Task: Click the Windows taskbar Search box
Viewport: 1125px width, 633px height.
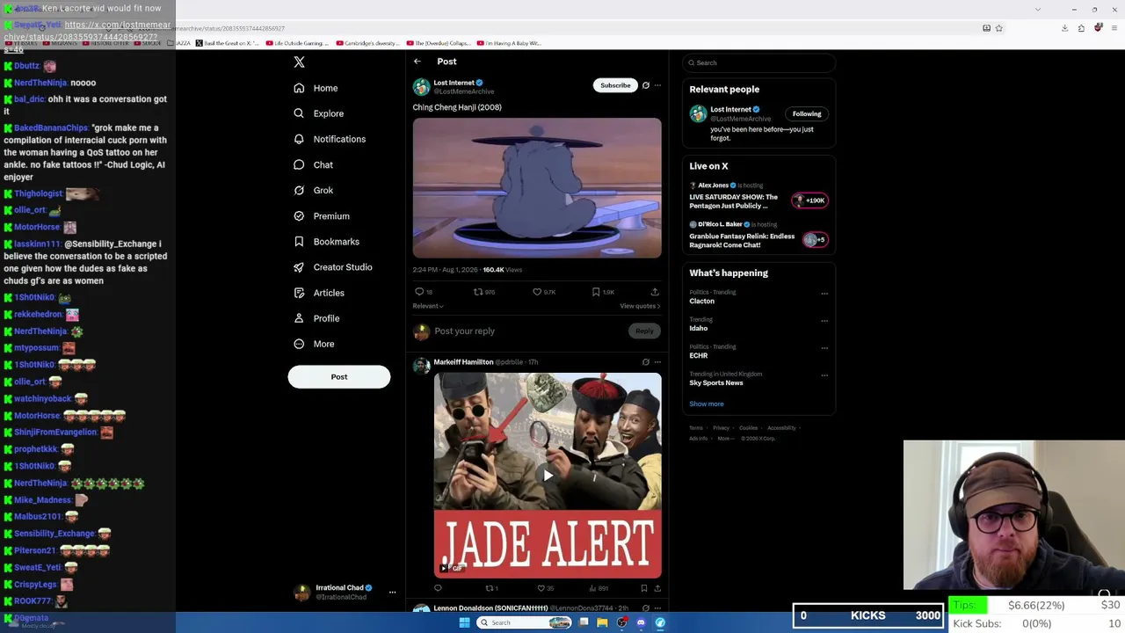Action: click(526, 622)
